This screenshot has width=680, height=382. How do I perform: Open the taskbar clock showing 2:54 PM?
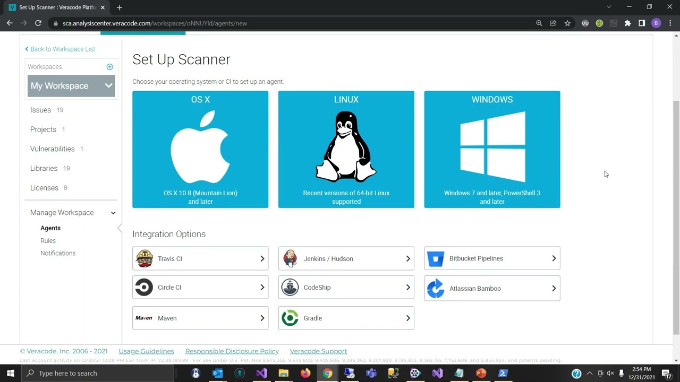[x=642, y=373]
